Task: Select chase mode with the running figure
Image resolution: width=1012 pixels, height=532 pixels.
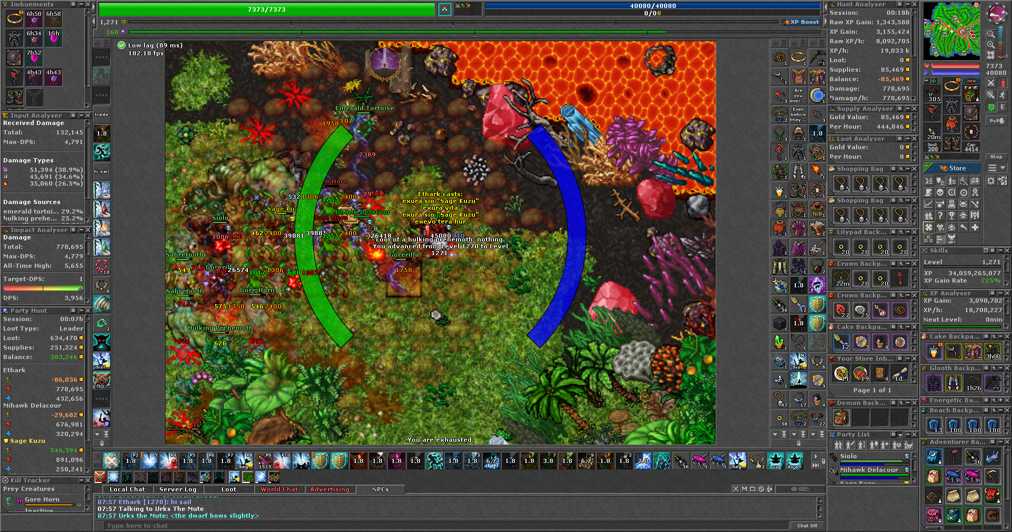Action: pyautogui.click(x=1003, y=95)
